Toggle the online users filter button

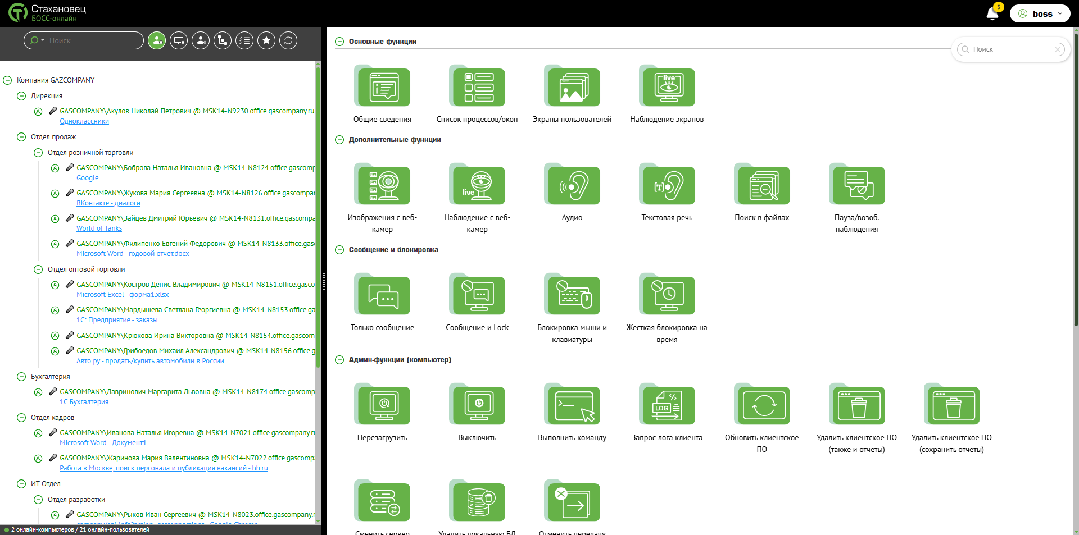click(x=157, y=40)
